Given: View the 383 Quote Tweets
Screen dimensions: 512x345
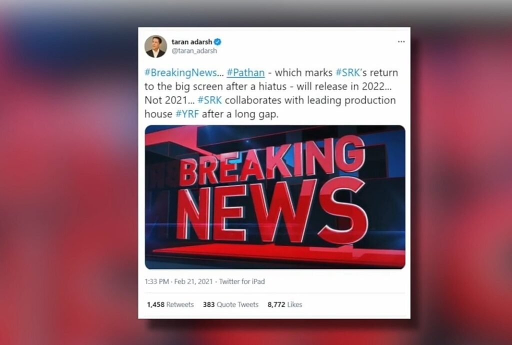Looking at the screenshot, I should pos(230,304).
